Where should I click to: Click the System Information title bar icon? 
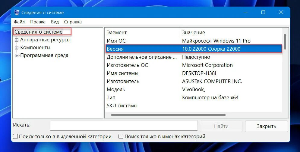click(17, 13)
